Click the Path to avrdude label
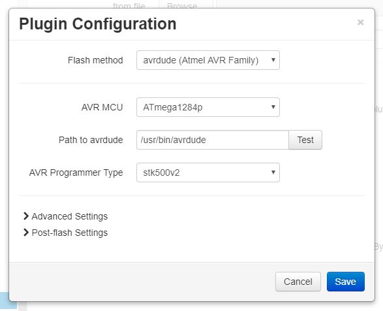 [91, 140]
